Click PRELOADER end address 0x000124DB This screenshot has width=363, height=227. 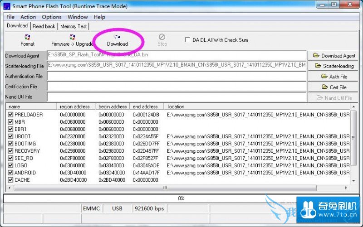146,115
